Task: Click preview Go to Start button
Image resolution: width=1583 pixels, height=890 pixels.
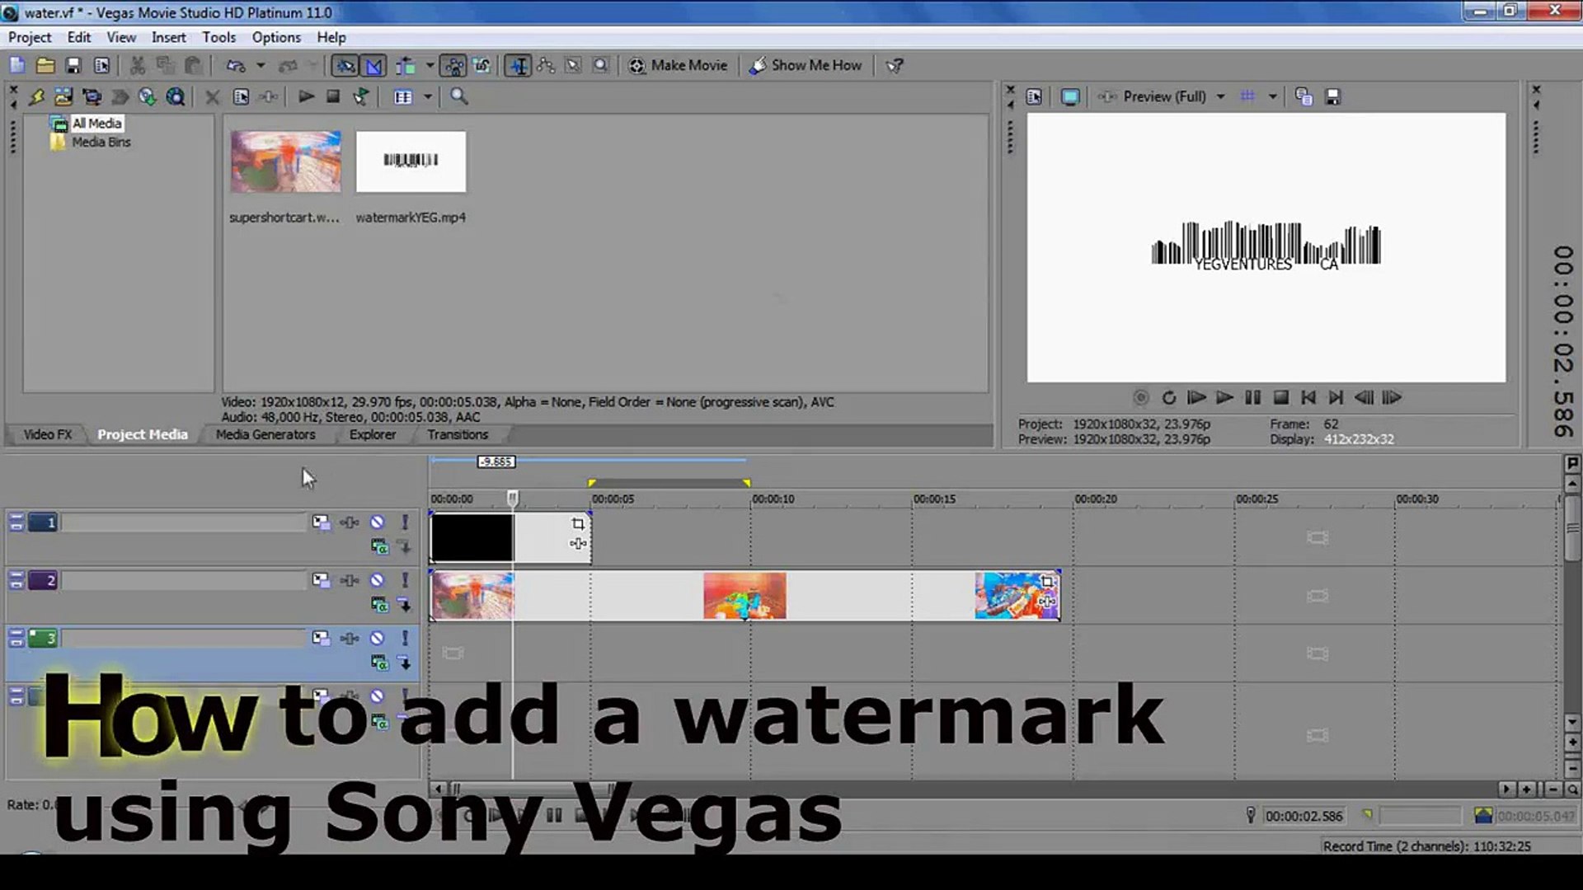Action: [x=1308, y=398]
